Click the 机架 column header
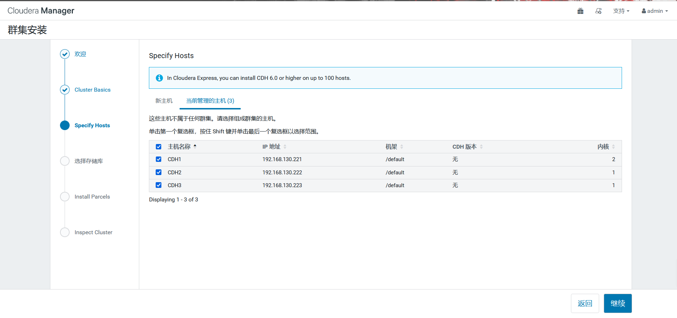 (391, 147)
